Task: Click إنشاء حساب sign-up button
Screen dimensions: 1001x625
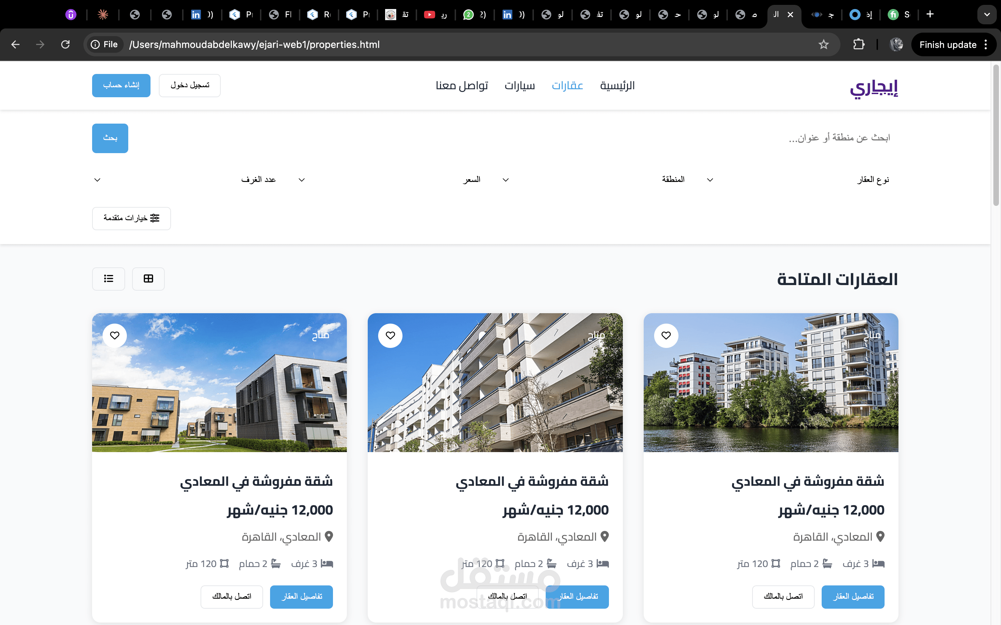Action: tap(121, 85)
